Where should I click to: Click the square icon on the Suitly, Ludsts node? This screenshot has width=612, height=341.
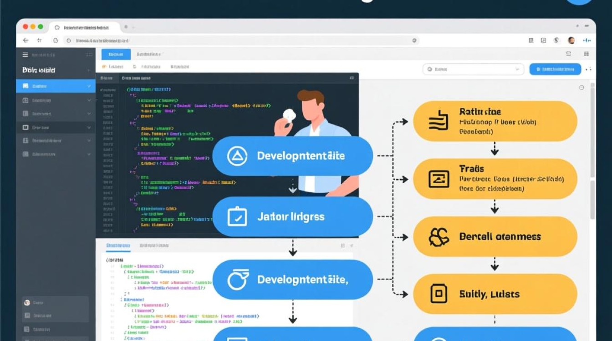tap(439, 294)
